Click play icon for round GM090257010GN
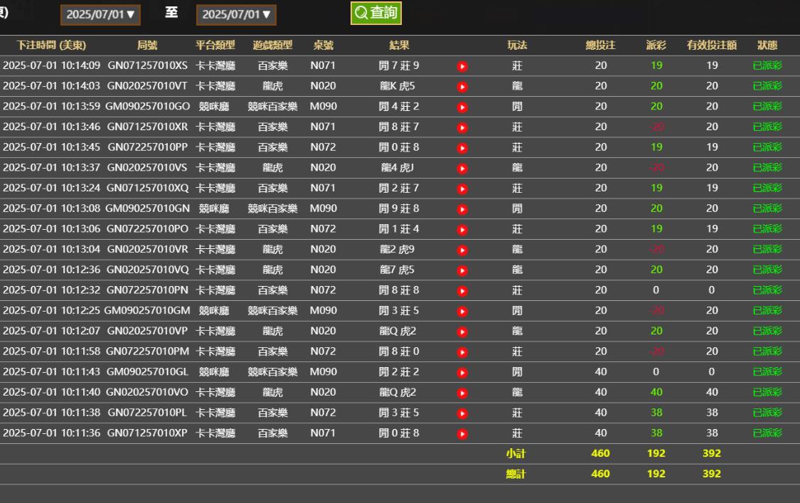This screenshot has width=800, height=503. click(462, 209)
